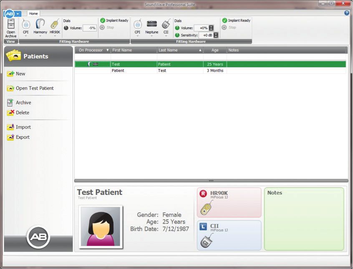This screenshot has height=269, width=353.
Task: Select the Neptune processor icon
Action: [x=151, y=24]
